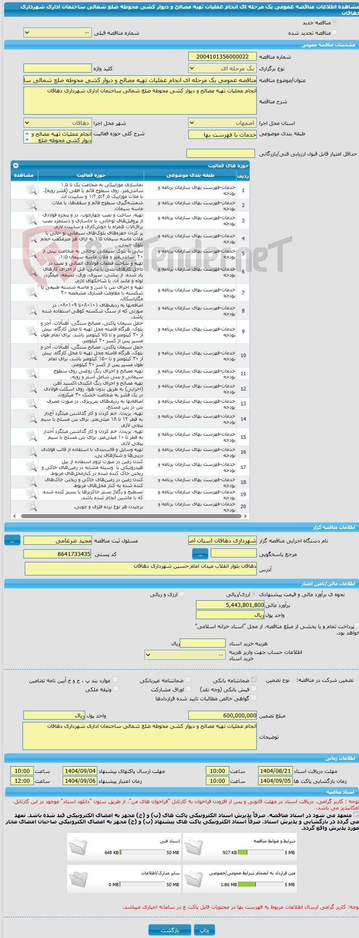Open view icon for activity row 11
The height and width of the screenshot is (938, 359).
tap(32, 373)
